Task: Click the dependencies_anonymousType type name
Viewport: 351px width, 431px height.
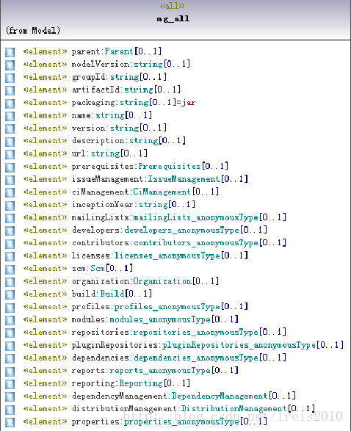Action: (196, 358)
